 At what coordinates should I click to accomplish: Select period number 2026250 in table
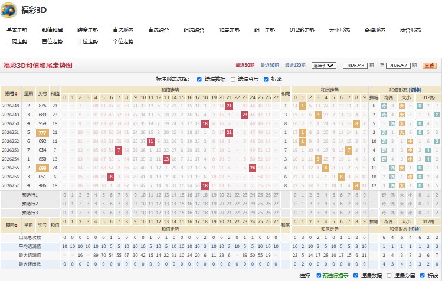[x=11, y=123]
